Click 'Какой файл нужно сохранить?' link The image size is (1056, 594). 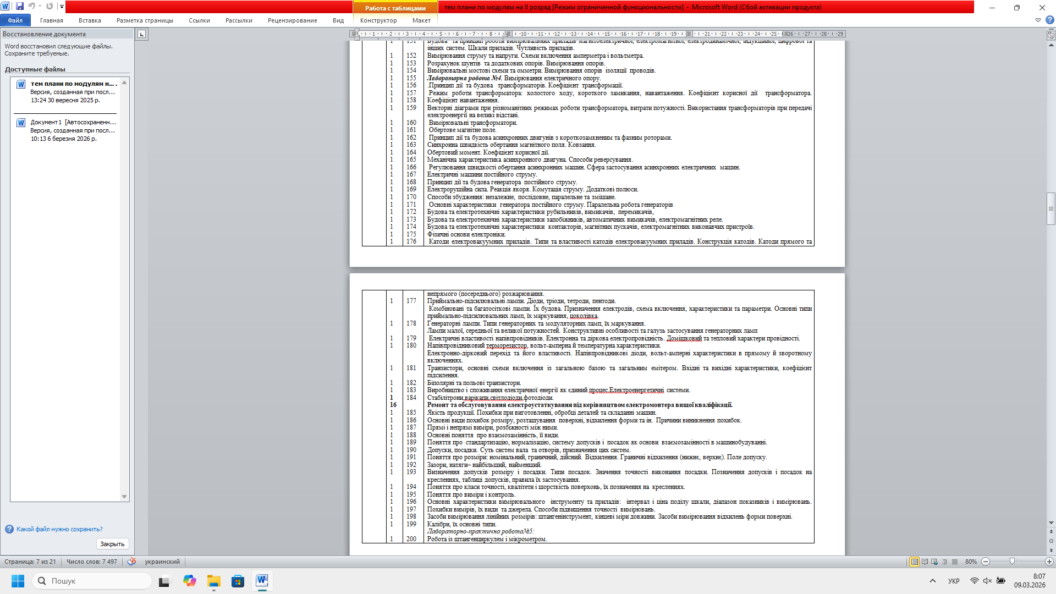click(x=59, y=529)
